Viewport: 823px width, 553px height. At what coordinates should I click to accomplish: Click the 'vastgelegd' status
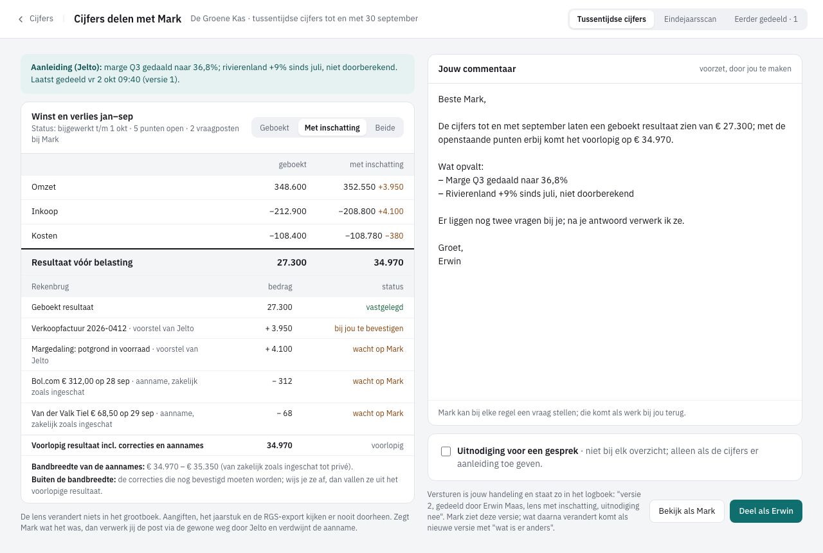tap(384, 307)
